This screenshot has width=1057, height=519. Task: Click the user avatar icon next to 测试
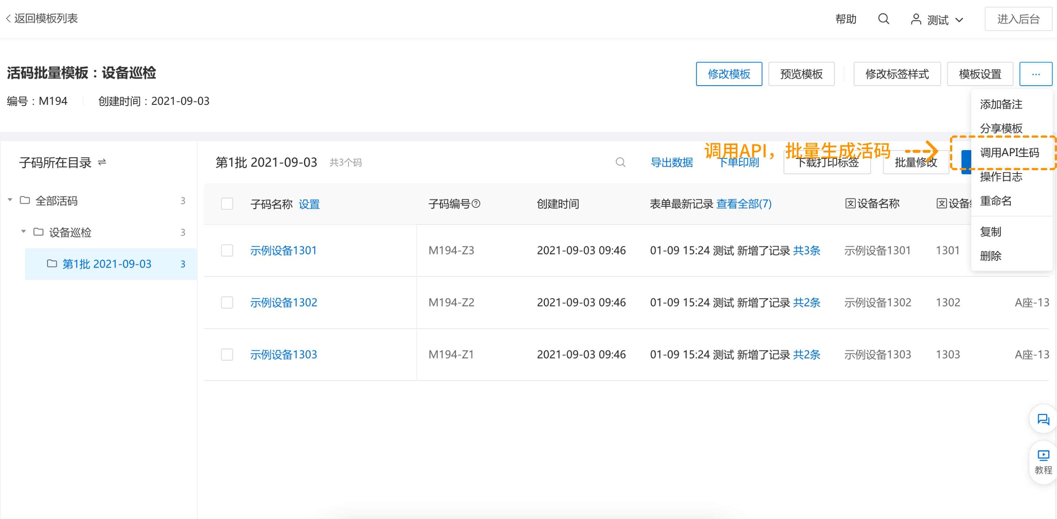[x=916, y=19]
